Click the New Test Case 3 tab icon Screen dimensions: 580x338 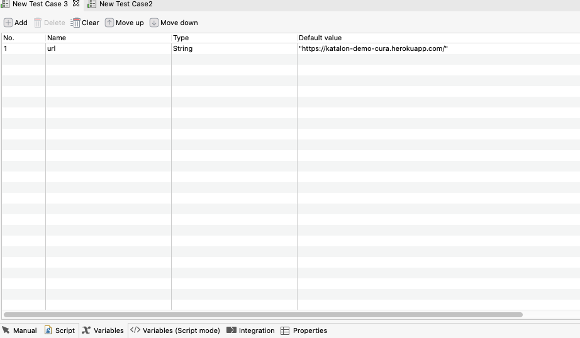(x=5, y=4)
